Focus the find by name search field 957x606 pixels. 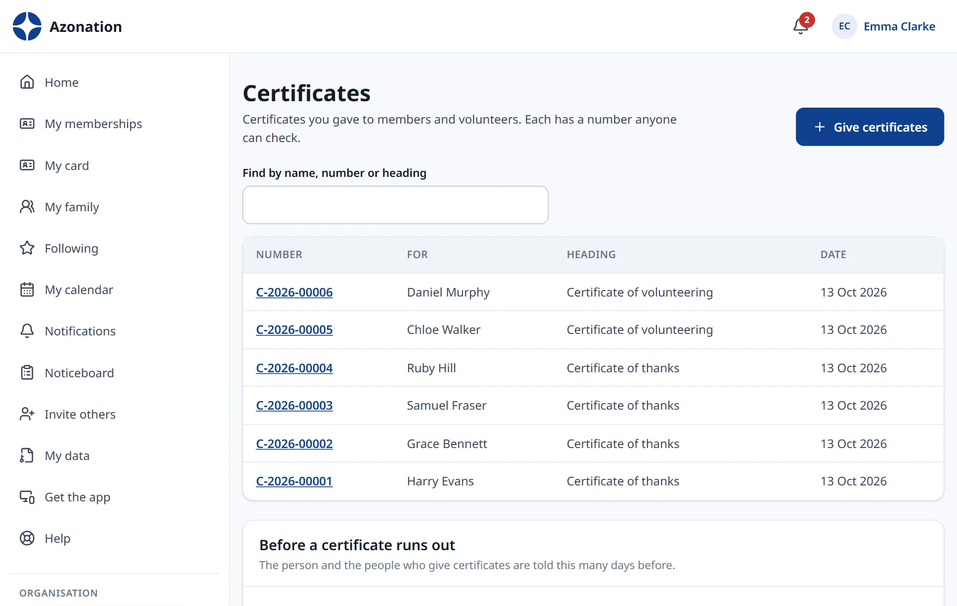[395, 205]
